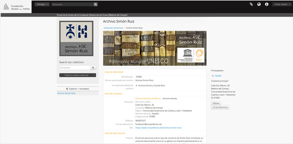Open Archivo Simón Ruiz sidebar result link
Screen dimensions: 293x144
coord(66,93)
